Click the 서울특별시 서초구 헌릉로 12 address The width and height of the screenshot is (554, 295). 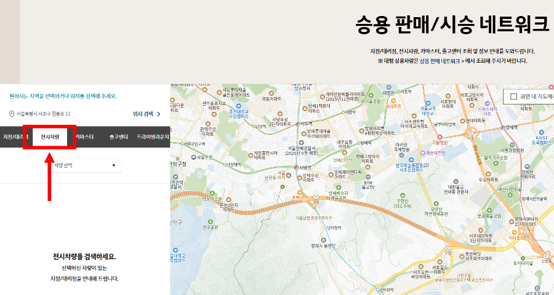[x=43, y=114]
